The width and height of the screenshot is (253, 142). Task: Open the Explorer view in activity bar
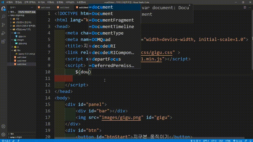(x=3, y=8)
